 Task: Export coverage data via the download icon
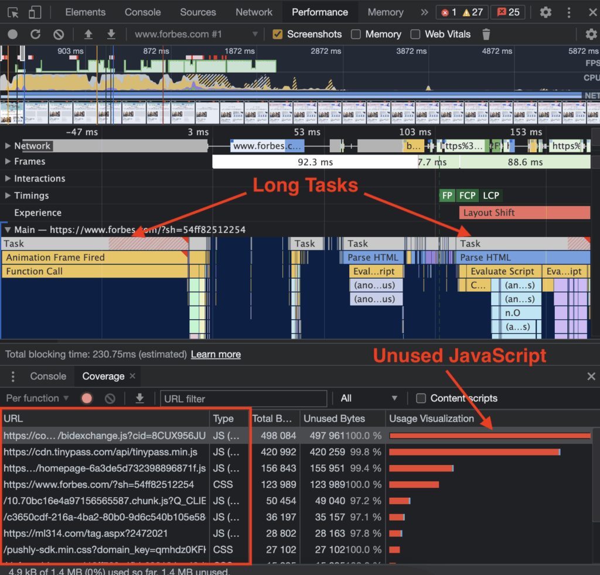(139, 398)
